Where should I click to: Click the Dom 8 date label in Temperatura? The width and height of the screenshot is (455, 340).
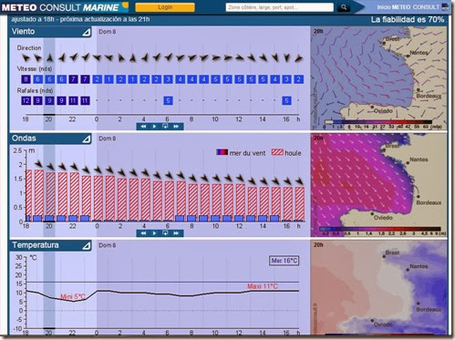[108, 245]
